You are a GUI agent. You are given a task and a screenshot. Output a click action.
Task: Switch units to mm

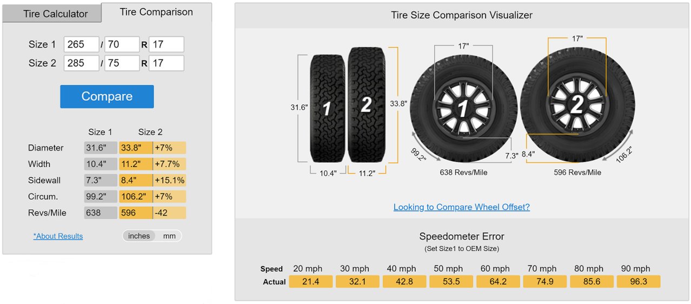click(169, 236)
